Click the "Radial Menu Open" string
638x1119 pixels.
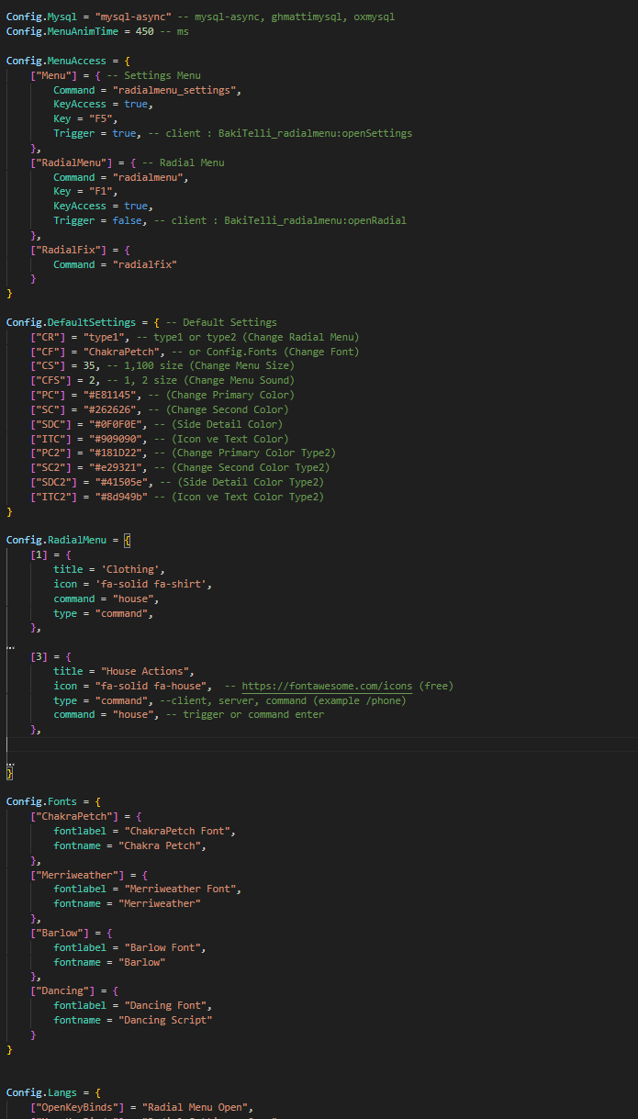pyautogui.click(x=196, y=1107)
